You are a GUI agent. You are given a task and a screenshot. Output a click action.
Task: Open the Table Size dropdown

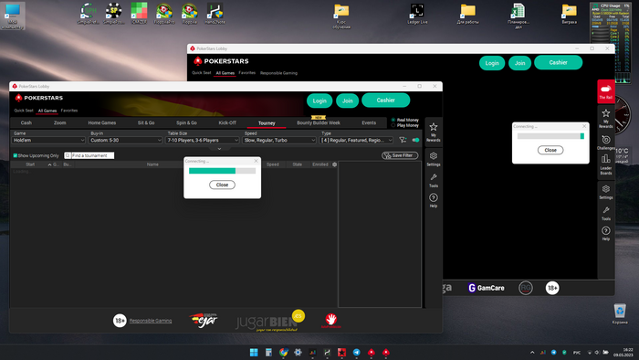(x=202, y=140)
